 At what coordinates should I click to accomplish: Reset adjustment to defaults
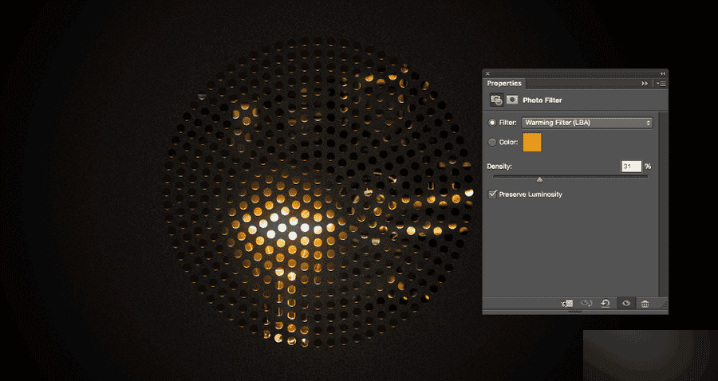[606, 304]
